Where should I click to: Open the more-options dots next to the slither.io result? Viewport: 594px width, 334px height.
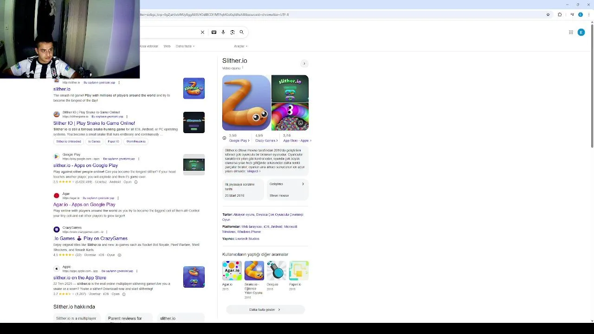pyautogui.click(x=119, y=83)
